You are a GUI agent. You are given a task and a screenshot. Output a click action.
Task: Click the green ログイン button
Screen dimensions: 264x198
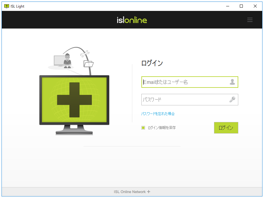(x=226, y=128)
